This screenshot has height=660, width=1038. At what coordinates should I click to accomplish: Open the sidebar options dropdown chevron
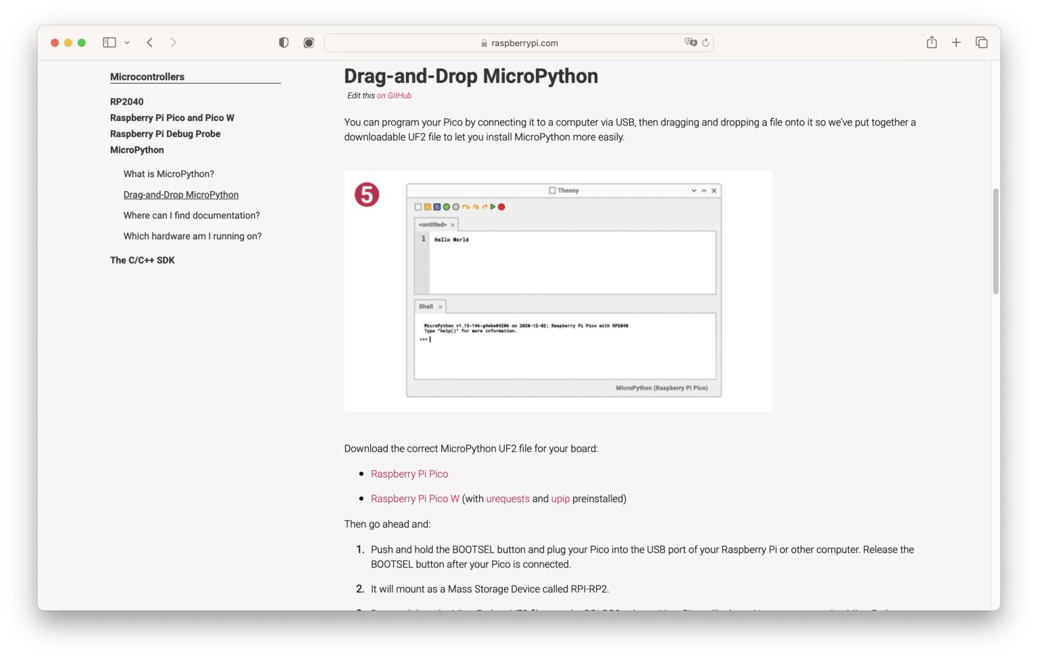[126, 42]
